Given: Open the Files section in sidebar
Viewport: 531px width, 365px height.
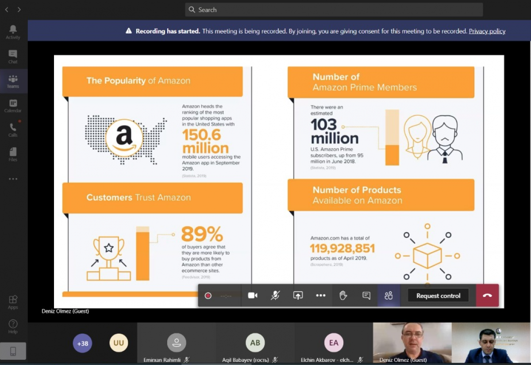Looking at the screenshot, I should pyautogui.click(x=13, y=154).
